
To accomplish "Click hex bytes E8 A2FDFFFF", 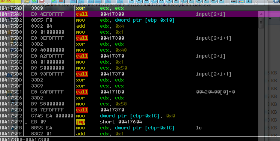I will (x=48, y=56).
